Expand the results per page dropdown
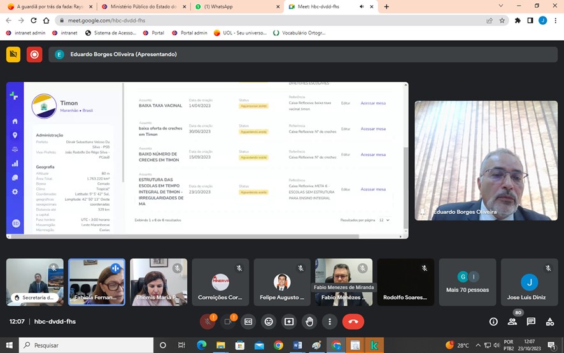The image size is (564, 353). tap(384, 220)
